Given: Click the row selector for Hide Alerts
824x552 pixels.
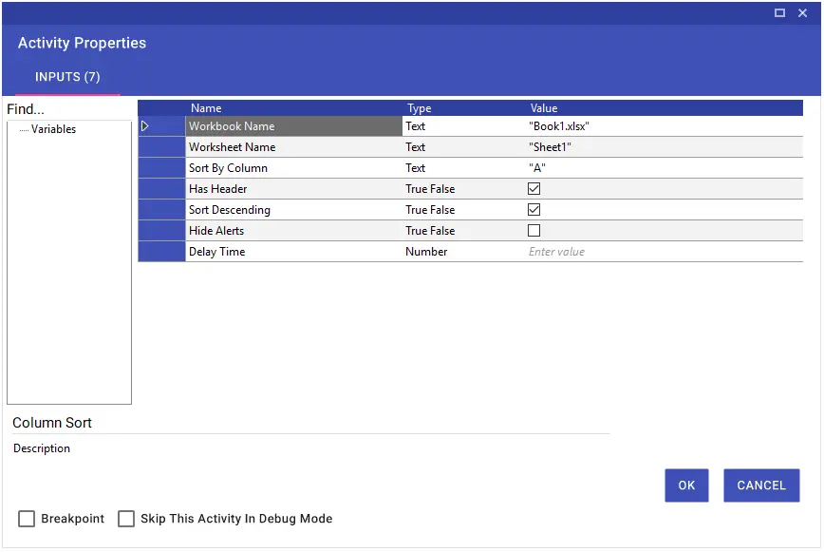Looking at the screenshot, I should point(161,231).
